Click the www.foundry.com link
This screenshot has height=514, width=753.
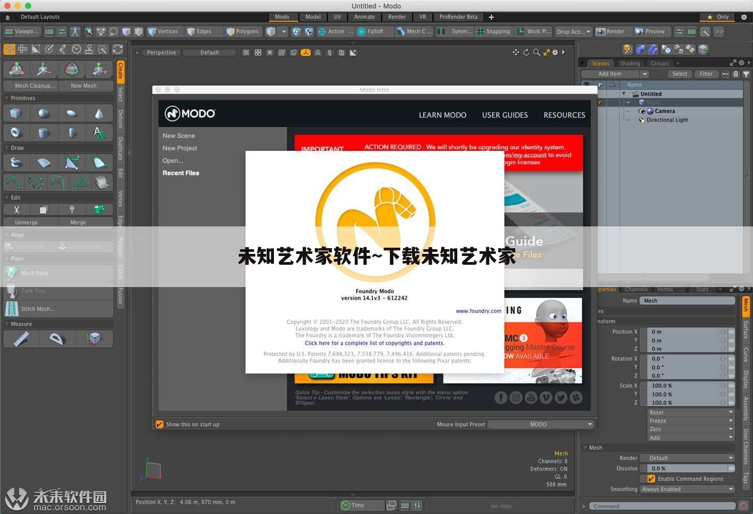coord(479,311)
